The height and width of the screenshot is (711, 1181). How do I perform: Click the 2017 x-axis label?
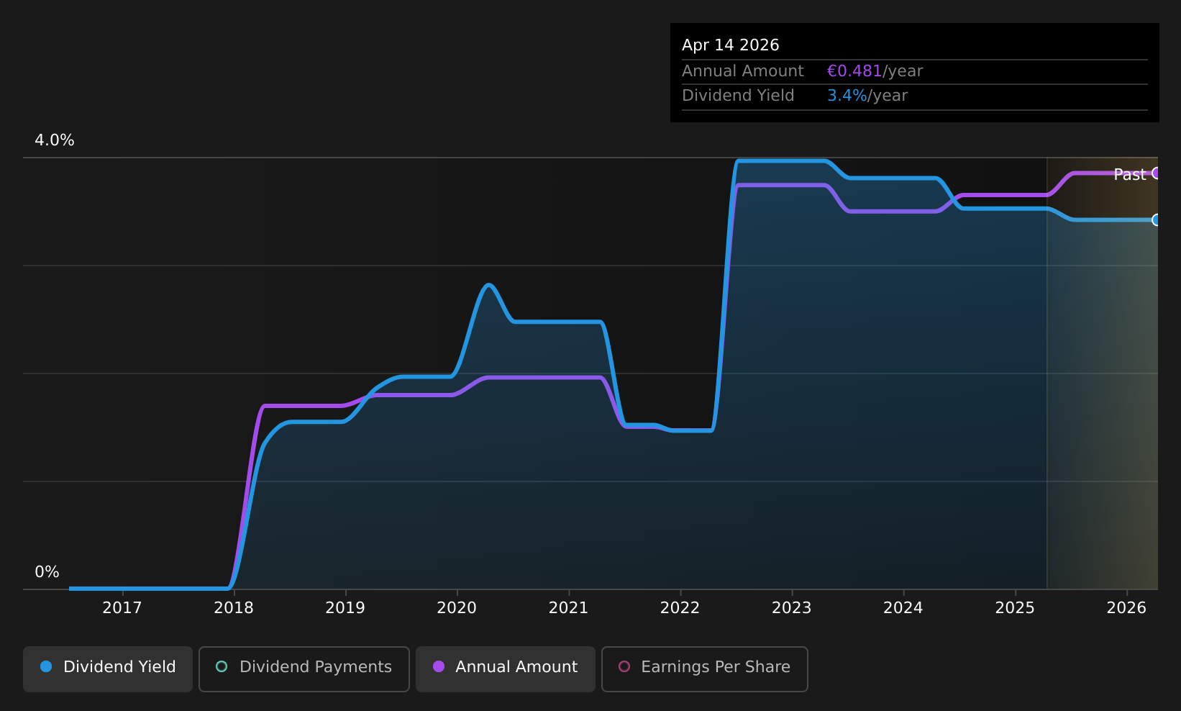click(122, 608)
